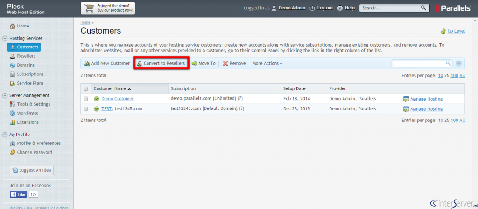Image resolution: width=478 pixels, height=209 pixels.
Task: Set top entries per page to 10
Action: pyautogui.click(x=441, y=76)
